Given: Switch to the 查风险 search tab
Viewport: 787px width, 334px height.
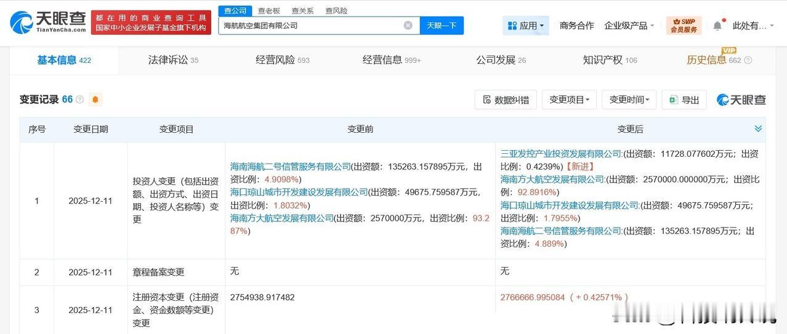Looking at the screenshot, I should pos(336,10).
